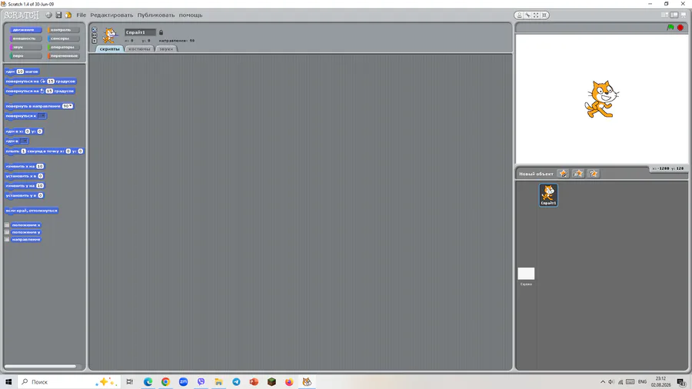Click 'если край, оттолкнуться' block

click(x=32, y=211)
